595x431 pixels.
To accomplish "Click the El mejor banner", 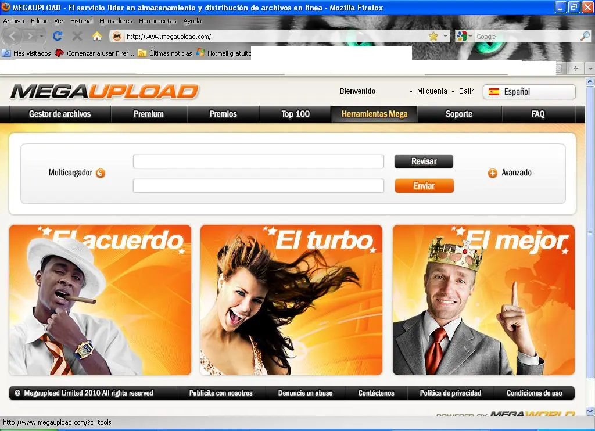I will tap(484, 300).
